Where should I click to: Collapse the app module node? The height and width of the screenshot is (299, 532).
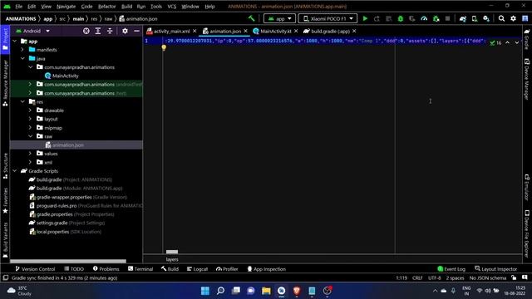click(x=15, y=41)
